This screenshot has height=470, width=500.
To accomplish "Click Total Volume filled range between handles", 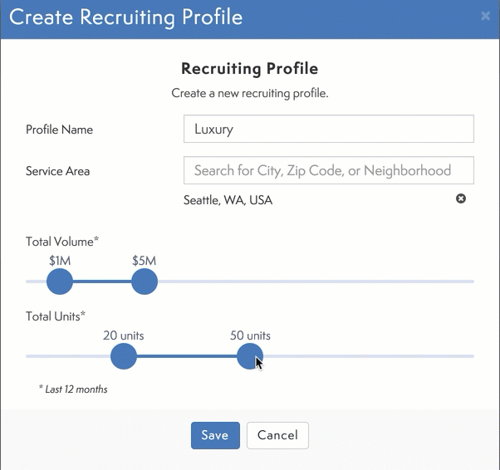I will (101, 282).
